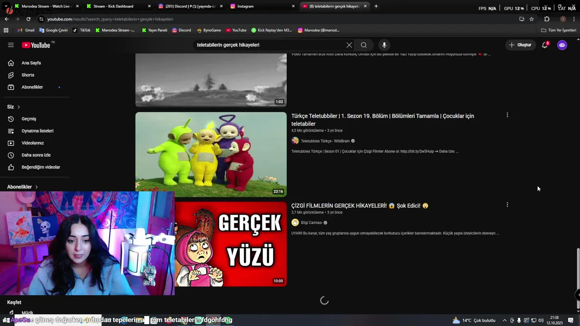The image size is (580, 326).
Task: Open more options for ÇİZGİ FİLMLERİN video
Action: pos(507,205)
